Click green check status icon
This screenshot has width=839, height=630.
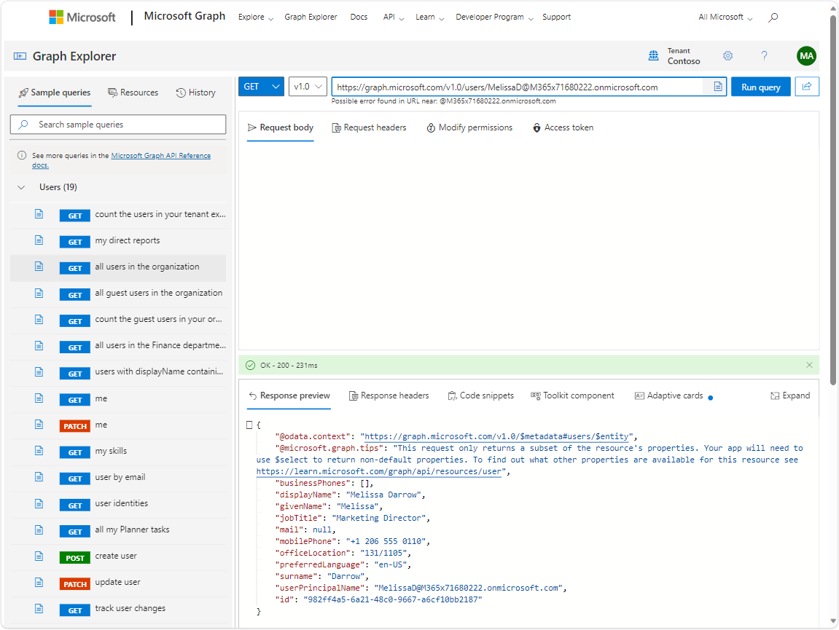tap(251, 366)
